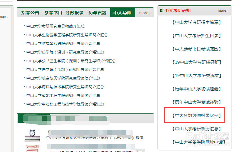Open 【中山大学考研招生简章】 link
243x152 pixels.
(197, 22)
